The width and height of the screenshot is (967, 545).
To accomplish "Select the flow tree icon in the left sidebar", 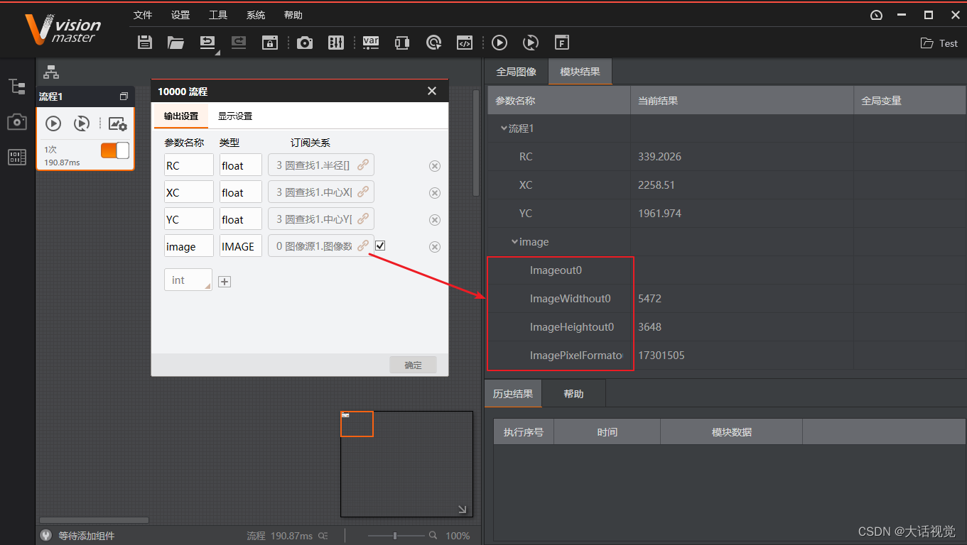I will point(17,86).
